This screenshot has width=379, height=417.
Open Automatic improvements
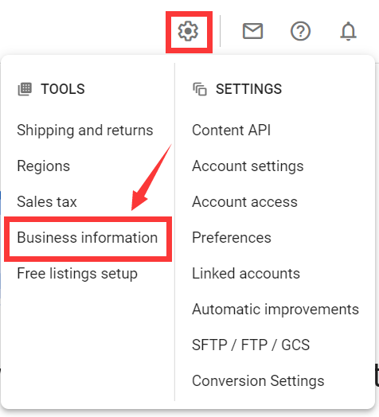point(275,310)
